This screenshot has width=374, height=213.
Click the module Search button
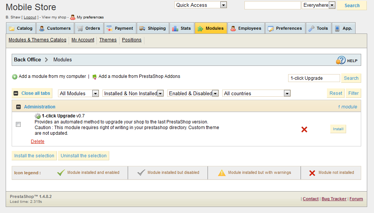point(351,78)
